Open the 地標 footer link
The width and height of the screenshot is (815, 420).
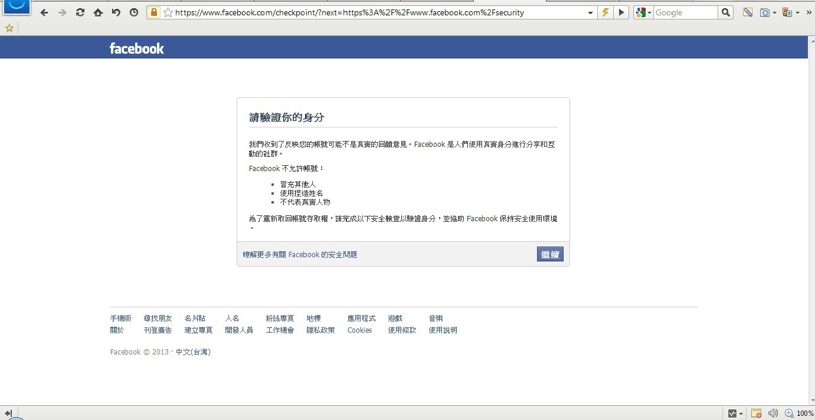click(313, 319)
